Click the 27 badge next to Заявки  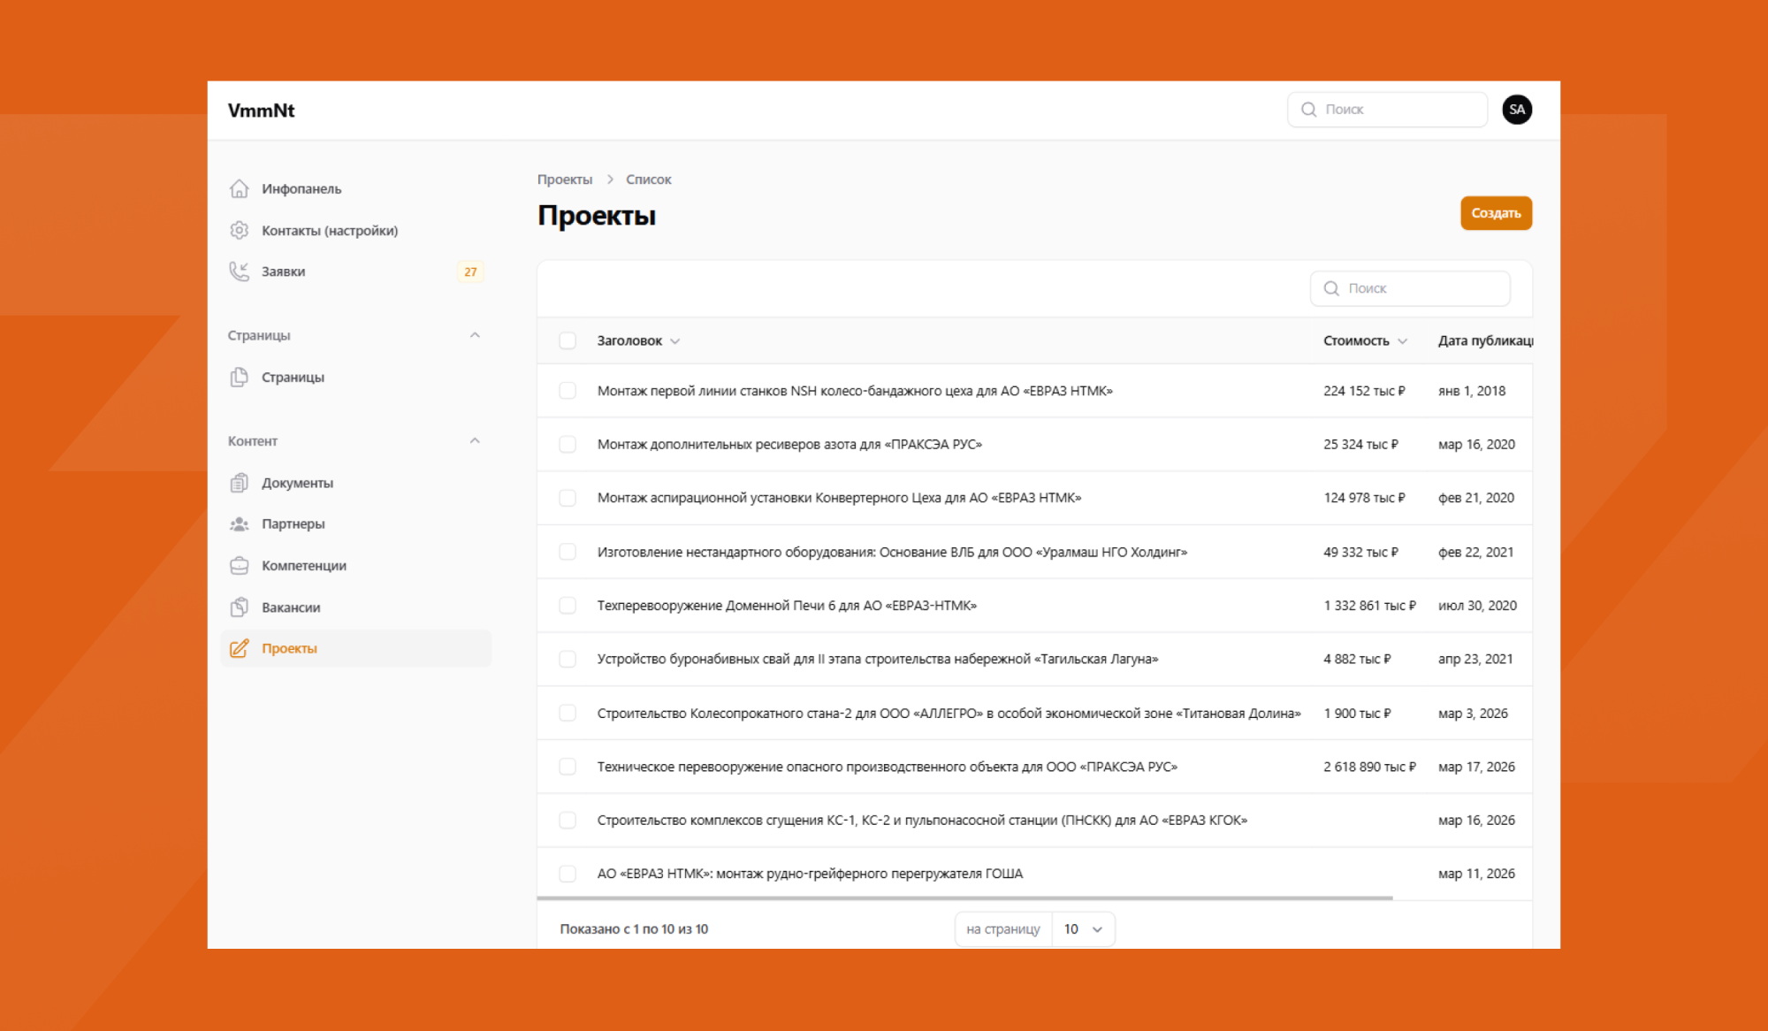[470, 271]
